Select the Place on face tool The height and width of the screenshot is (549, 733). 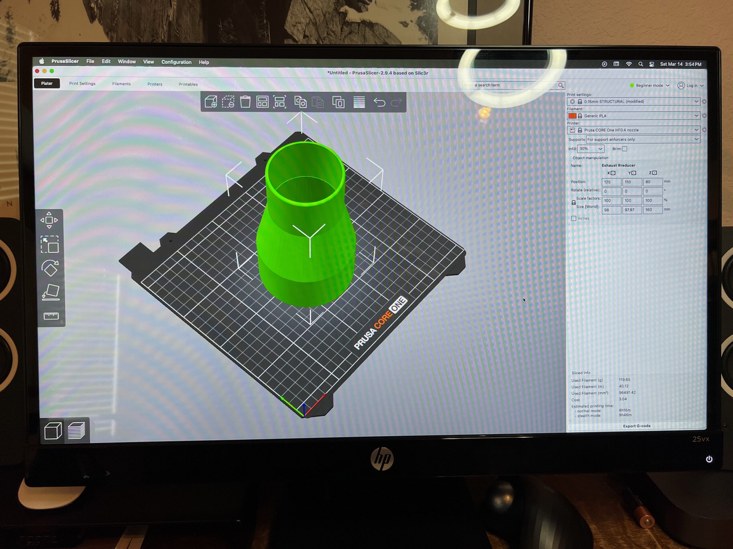51,292
